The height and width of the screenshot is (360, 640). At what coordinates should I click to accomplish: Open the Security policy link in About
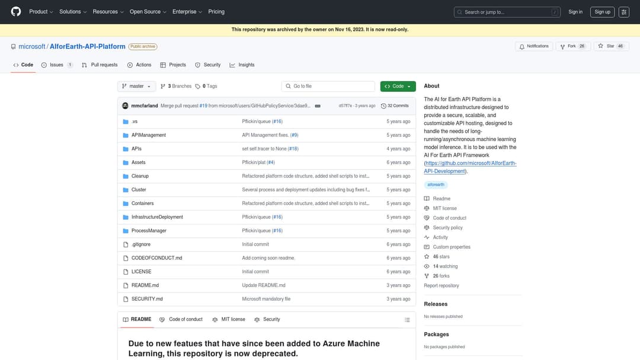pyautogui.click(x=448, y=228)
